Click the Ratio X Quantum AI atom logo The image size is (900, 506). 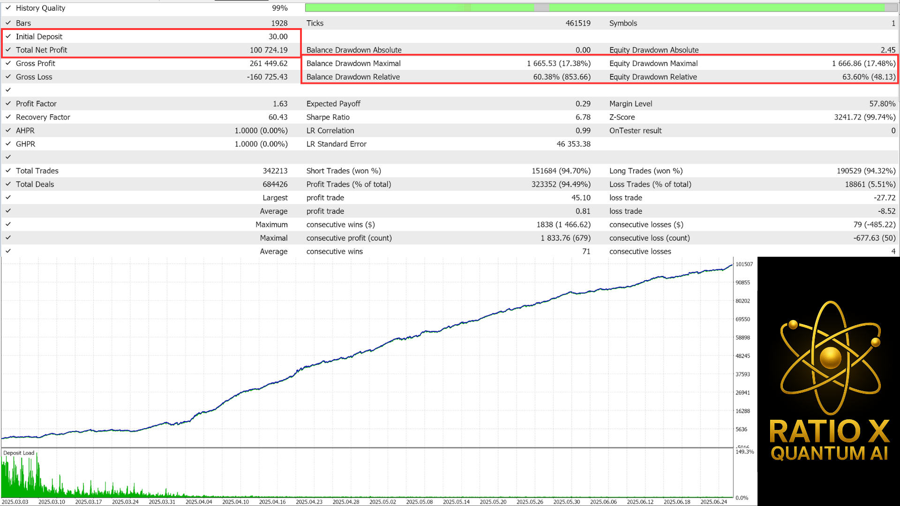pos(830,357)
